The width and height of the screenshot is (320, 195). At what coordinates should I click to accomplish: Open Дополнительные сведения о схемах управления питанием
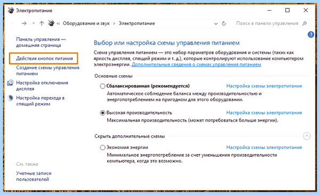pos(196,64)
